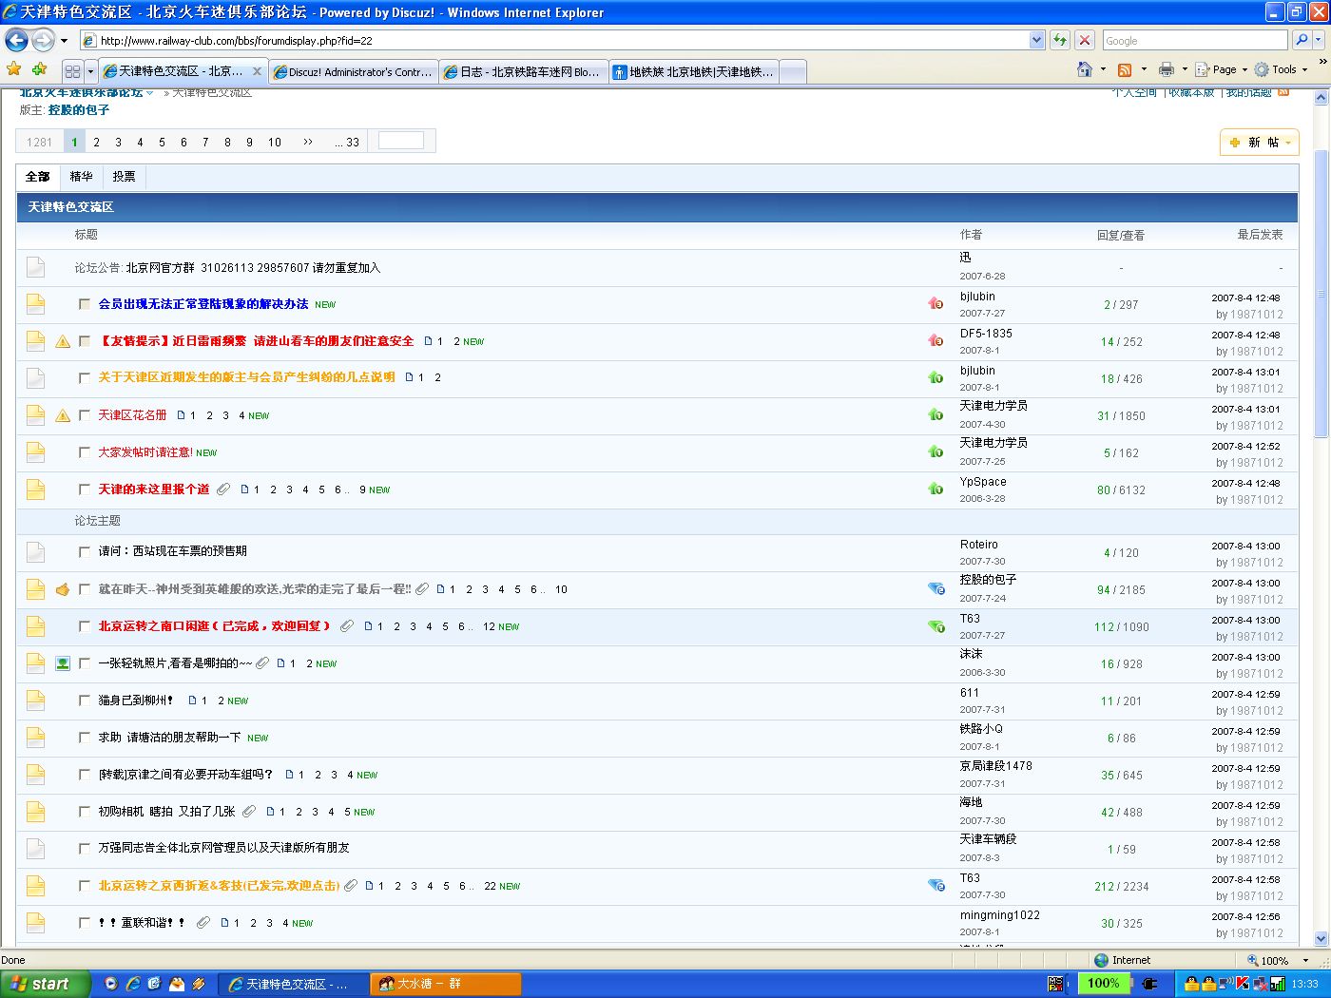1331x998 pixels.
Task: Check the box for 大家发帖时请注意 thread
Action: click(85, 452)
